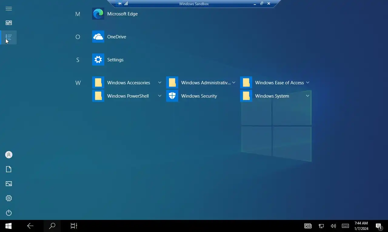Click the Windows Start button
Image resolution: width=388 pixels, height=232 pixels.
click(x=8, y=226)
